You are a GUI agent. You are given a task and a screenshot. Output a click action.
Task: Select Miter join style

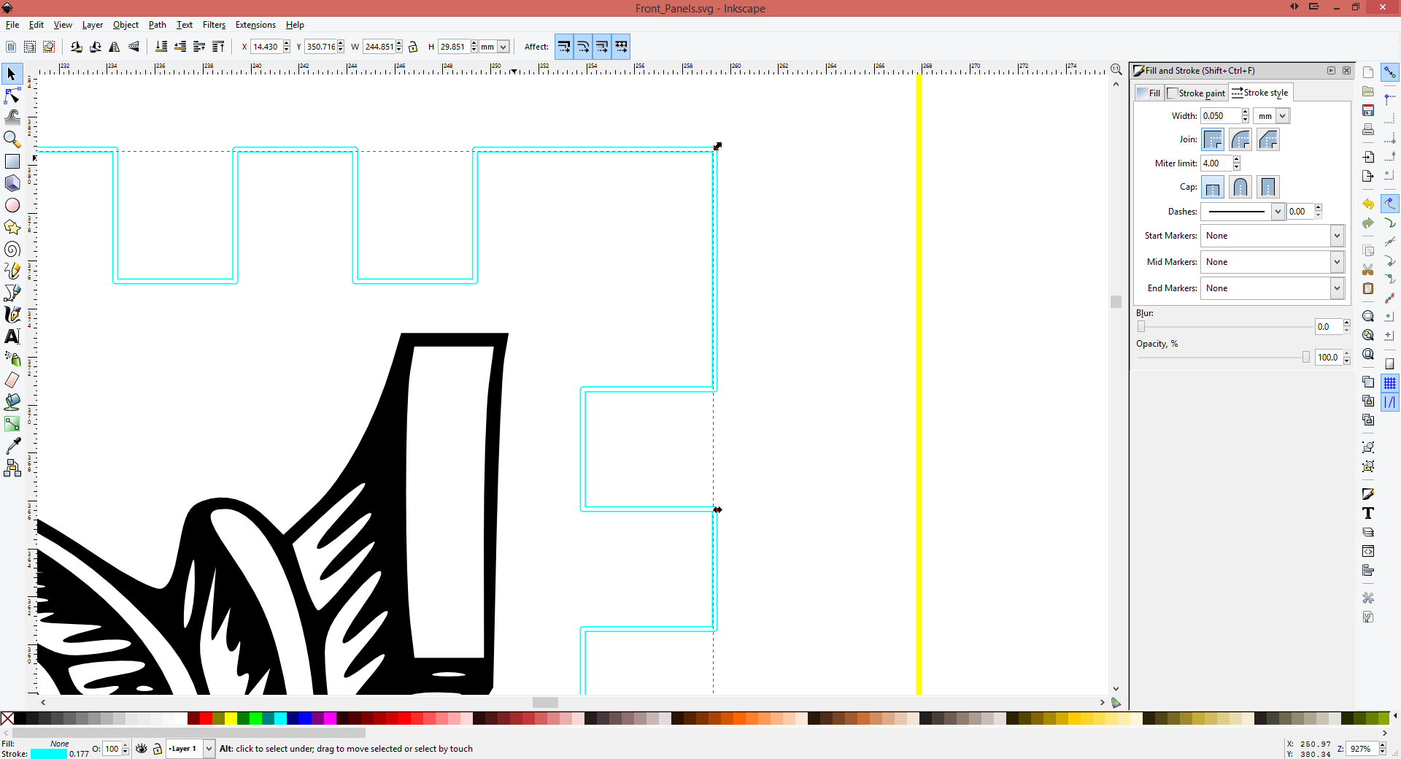(1213, 139)
